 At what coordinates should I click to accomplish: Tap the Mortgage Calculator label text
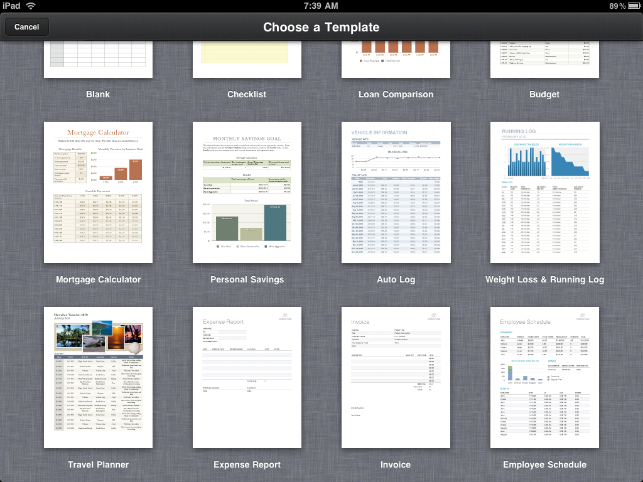(x=98, y=279)
